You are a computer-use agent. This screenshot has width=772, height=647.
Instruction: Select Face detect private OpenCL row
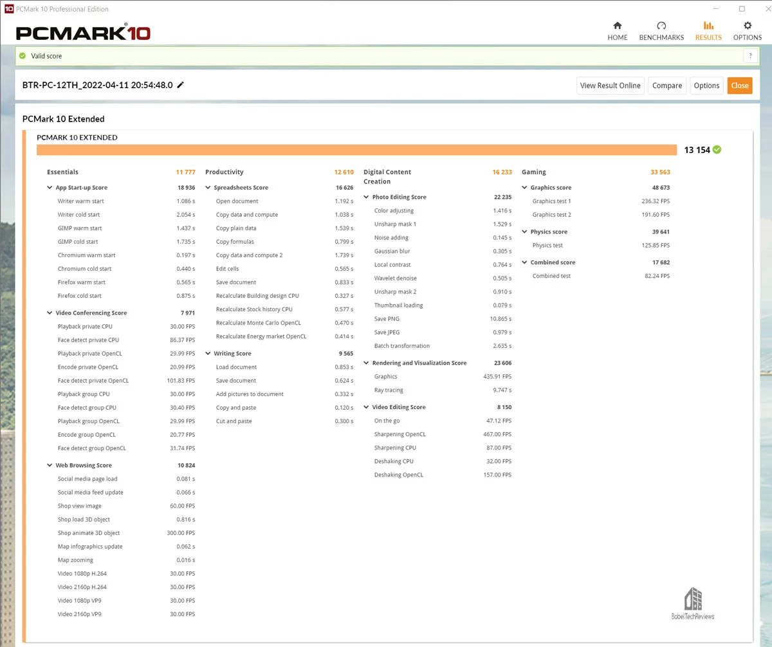[126, 381]
